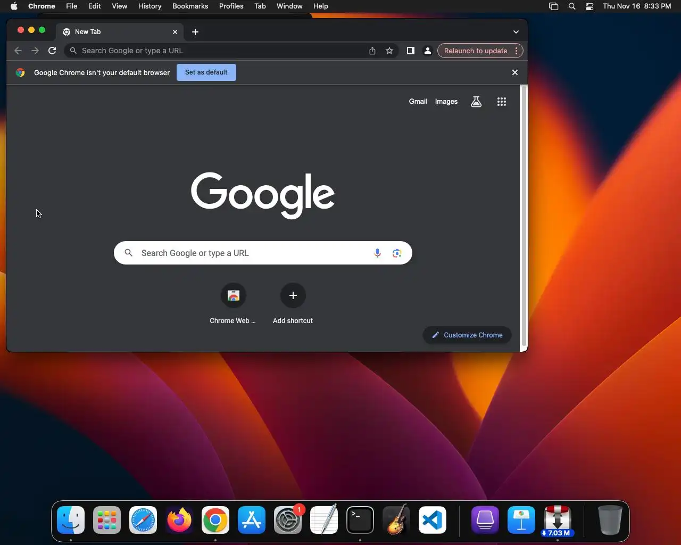The height and width of the screenshot is (545, 681).
Task: Launch Safari from the Dock
Action: 143,520
